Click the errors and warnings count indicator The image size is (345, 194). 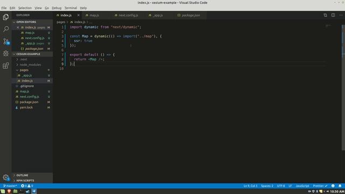click(27, 186)
